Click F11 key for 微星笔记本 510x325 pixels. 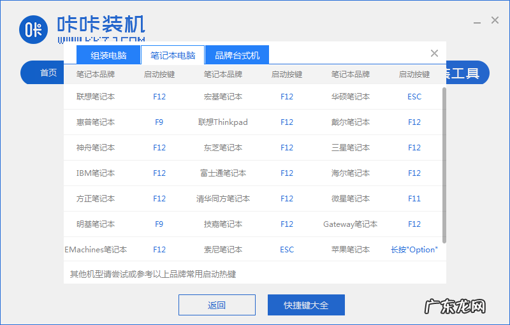[x=414, y=199]
